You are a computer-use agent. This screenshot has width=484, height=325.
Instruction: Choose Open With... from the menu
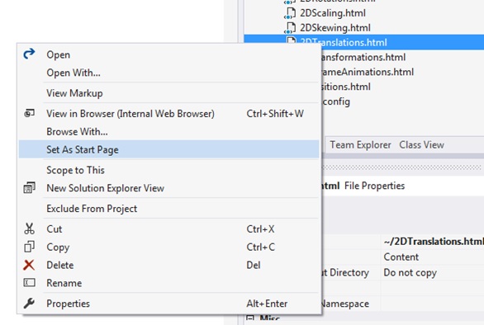pos(168,73)
